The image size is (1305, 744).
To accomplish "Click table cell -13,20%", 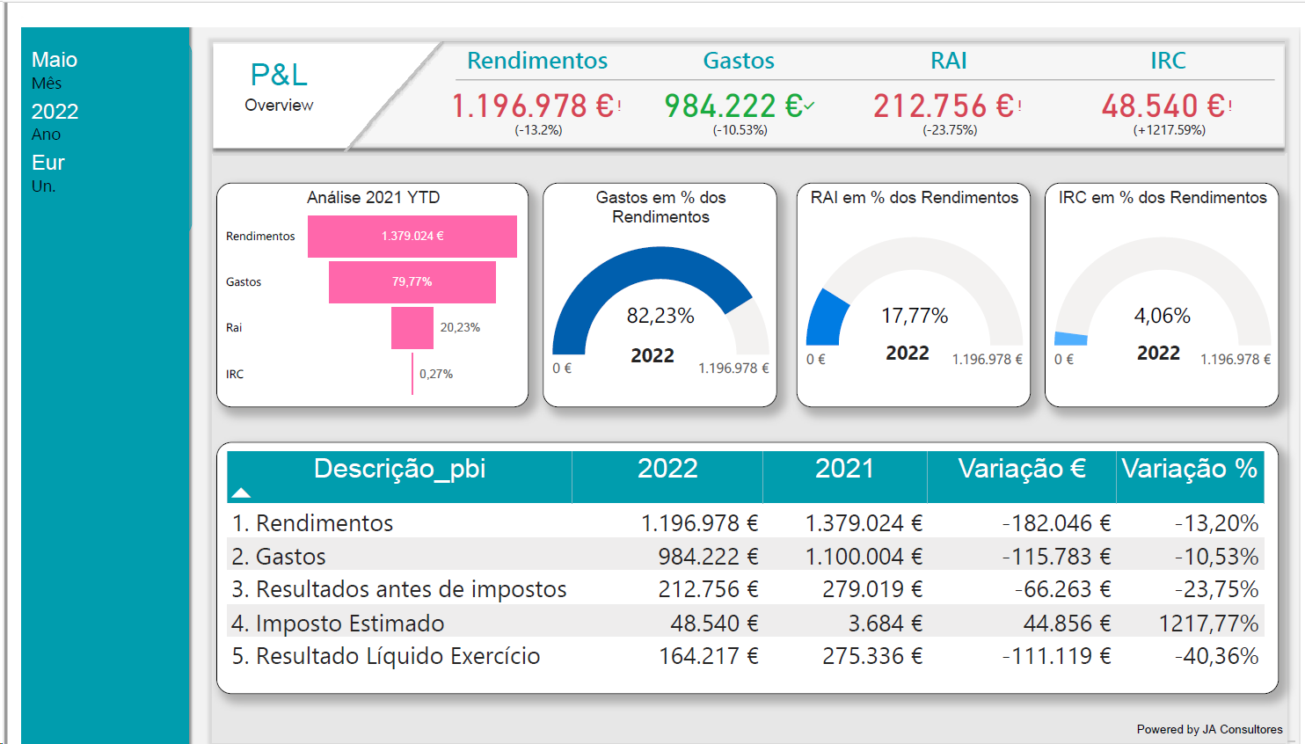I will (x=1216, y=523).
